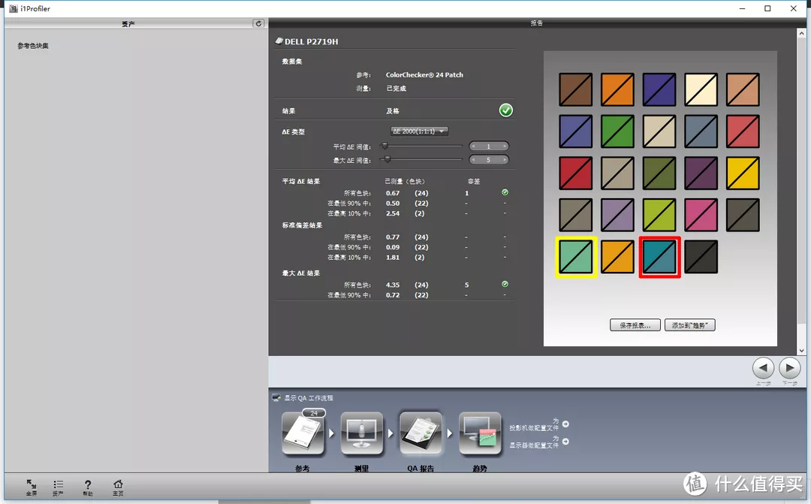Click the 显示 QA 工作流程 label
Screen dimensions: 811x504
click(x=309, y=398)
